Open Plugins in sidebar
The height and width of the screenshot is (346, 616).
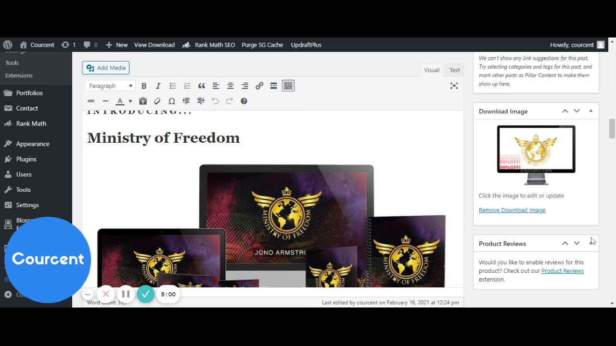26,159
